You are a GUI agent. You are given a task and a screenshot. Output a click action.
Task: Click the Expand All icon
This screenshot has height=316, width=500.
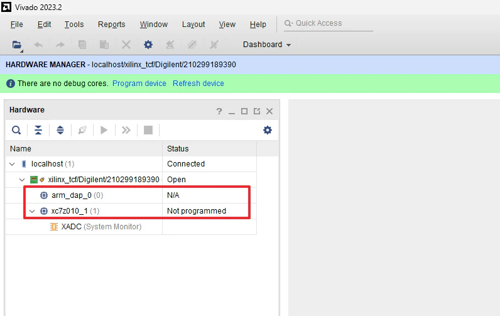[x=60, y=130]
